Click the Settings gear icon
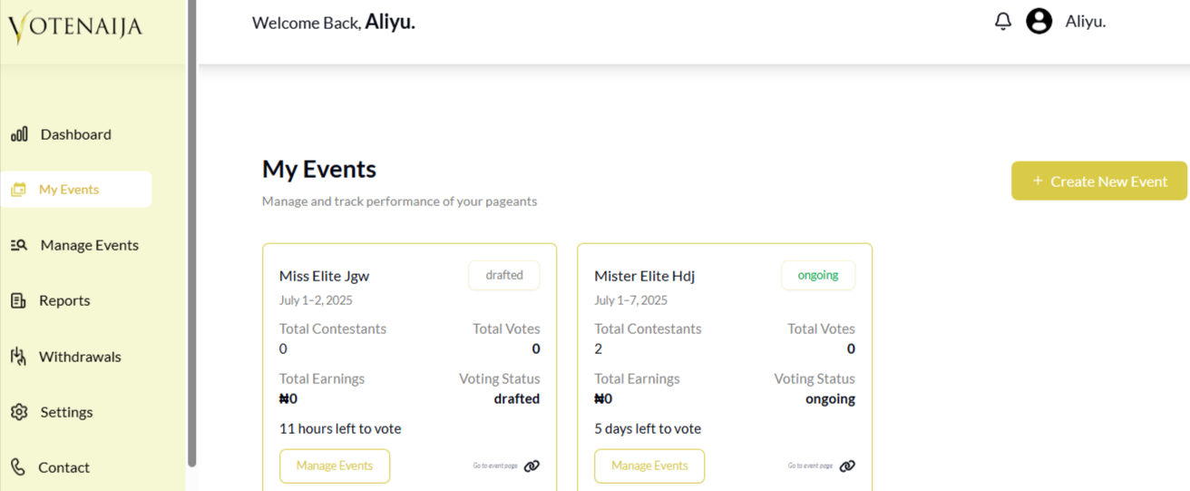The image size is (1190, 491). (x=19, y=412)
